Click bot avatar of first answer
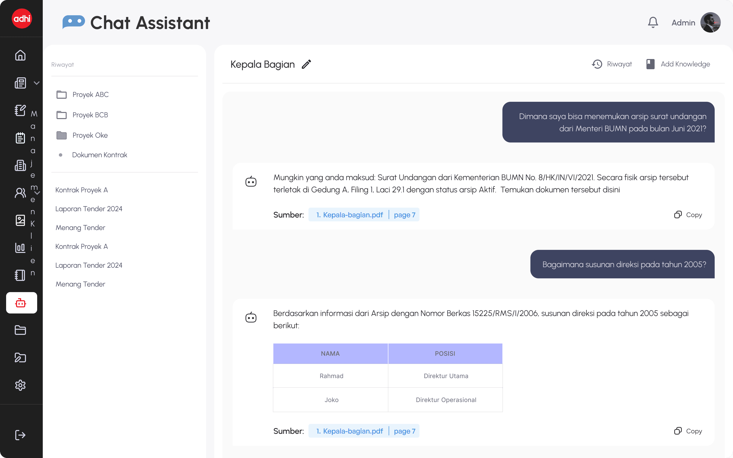The image size is (733, 458). 251,181
